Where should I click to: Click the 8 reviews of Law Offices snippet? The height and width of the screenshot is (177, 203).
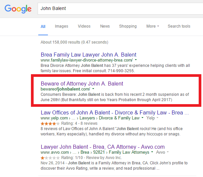(111, 131)
